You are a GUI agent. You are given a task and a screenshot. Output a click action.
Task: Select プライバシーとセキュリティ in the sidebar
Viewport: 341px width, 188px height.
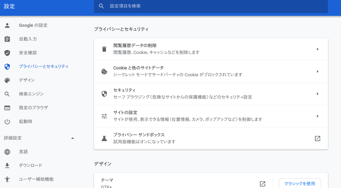43,67
